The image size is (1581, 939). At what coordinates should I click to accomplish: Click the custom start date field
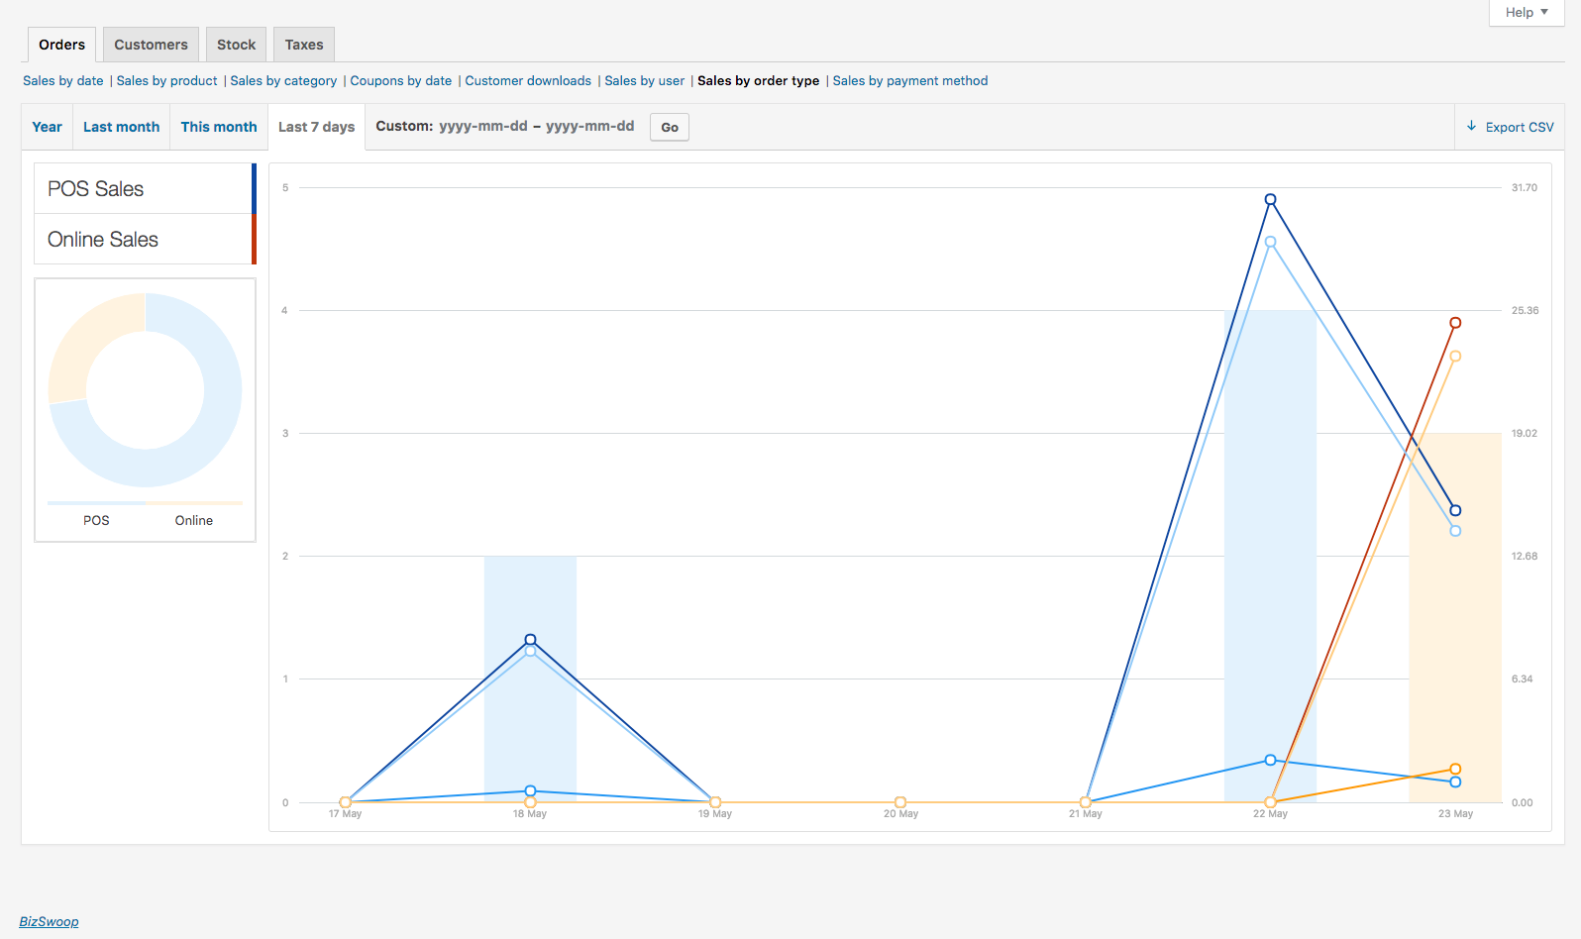[x=483, y=126]
